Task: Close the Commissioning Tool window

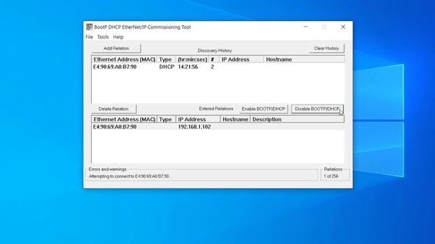Action: (343, 27)
